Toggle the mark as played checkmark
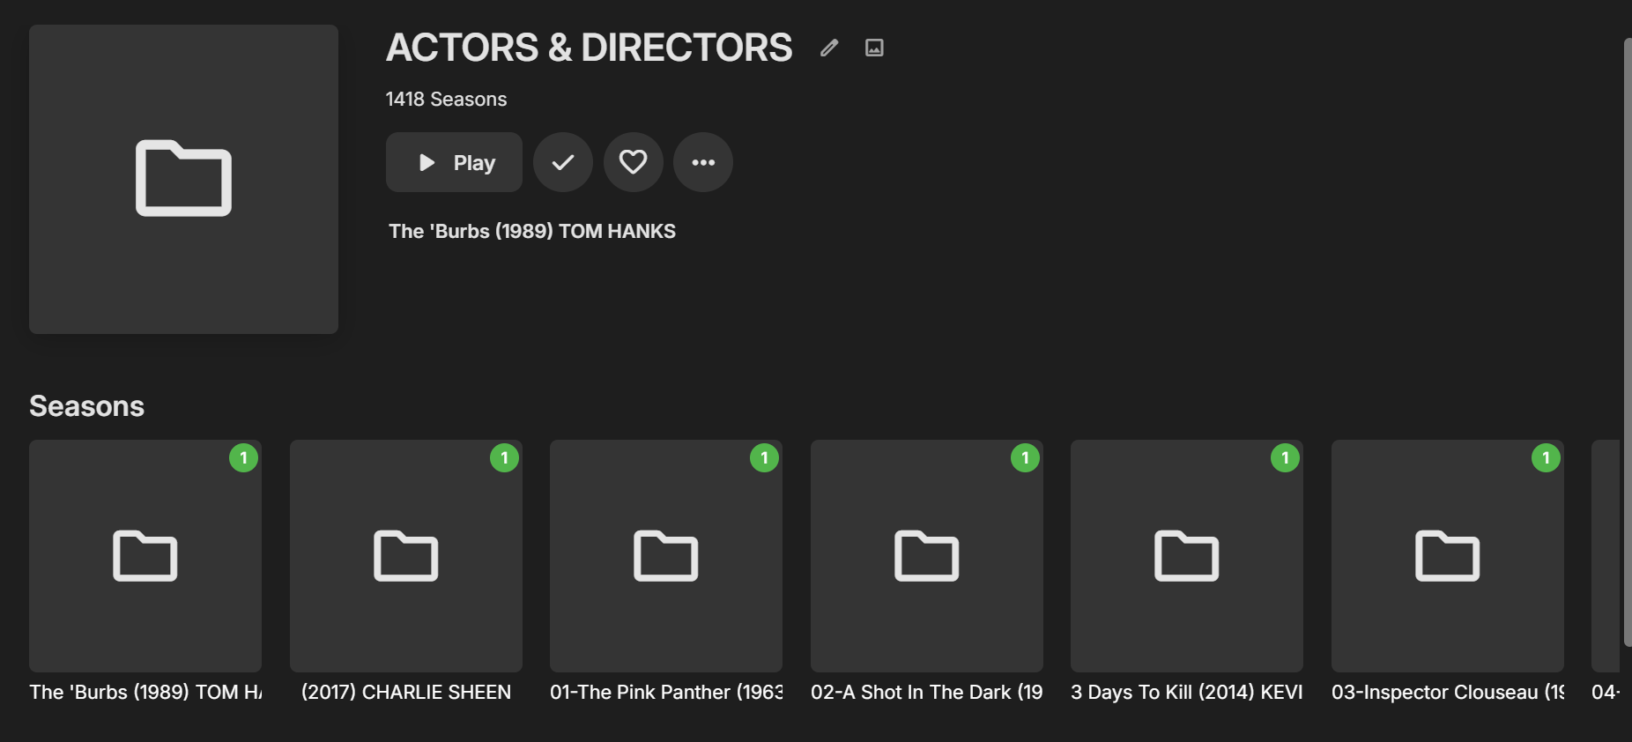Screen dimensions: 1632x742 click(x=563, y=162)
